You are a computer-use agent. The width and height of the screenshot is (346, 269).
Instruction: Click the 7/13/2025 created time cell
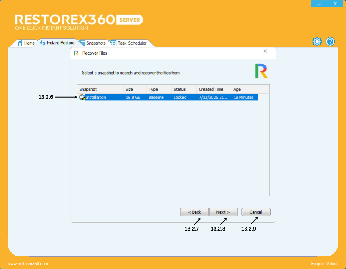pyautogui.click(x=213, y=98)
